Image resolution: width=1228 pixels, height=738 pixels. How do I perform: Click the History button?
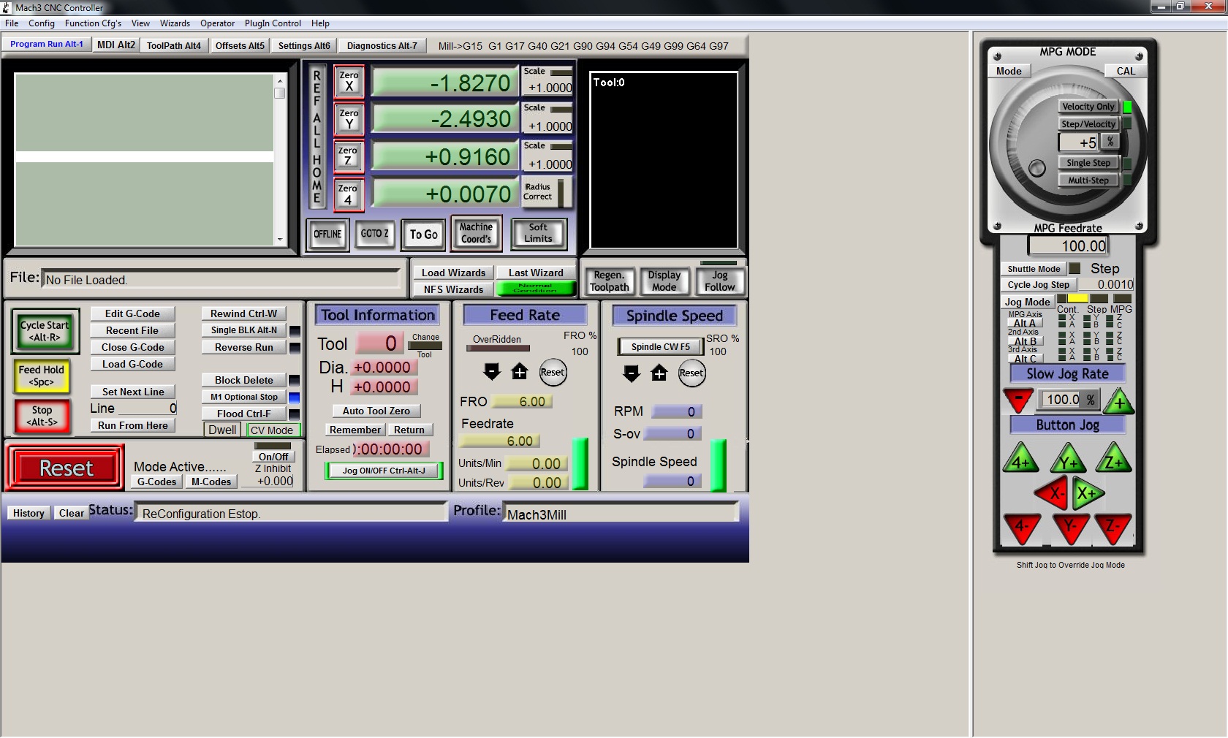tap(29, 513)
